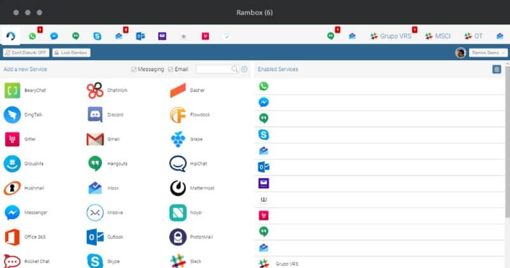Add the ChatWork service
This screenshot has height=268, width=510.
click(107, 90)
